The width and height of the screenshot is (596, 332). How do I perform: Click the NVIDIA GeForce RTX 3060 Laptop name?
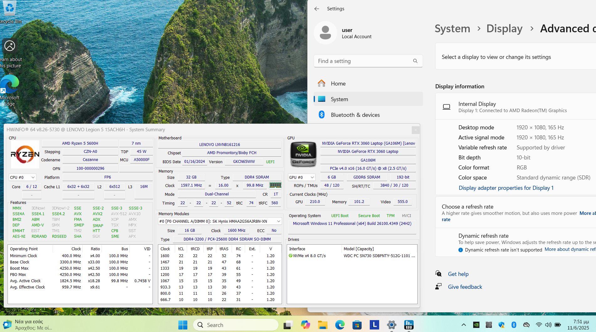(368, 152)
